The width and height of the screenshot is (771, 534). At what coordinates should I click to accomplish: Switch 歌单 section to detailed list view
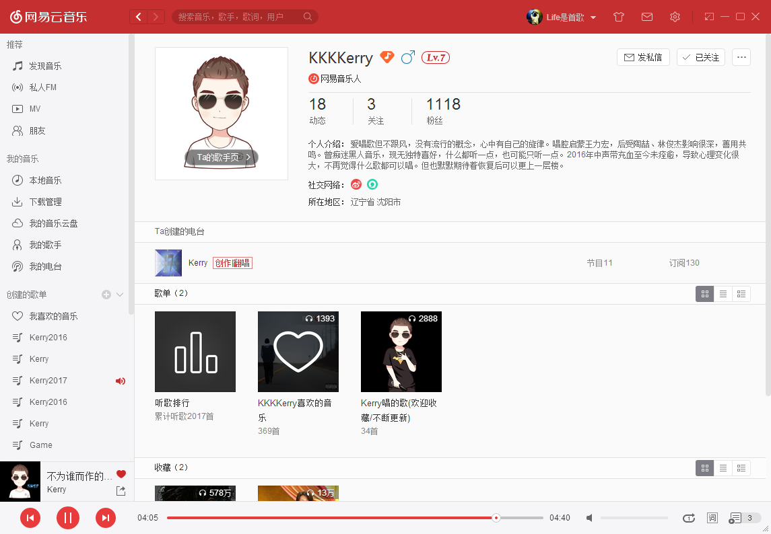[741, 294]
